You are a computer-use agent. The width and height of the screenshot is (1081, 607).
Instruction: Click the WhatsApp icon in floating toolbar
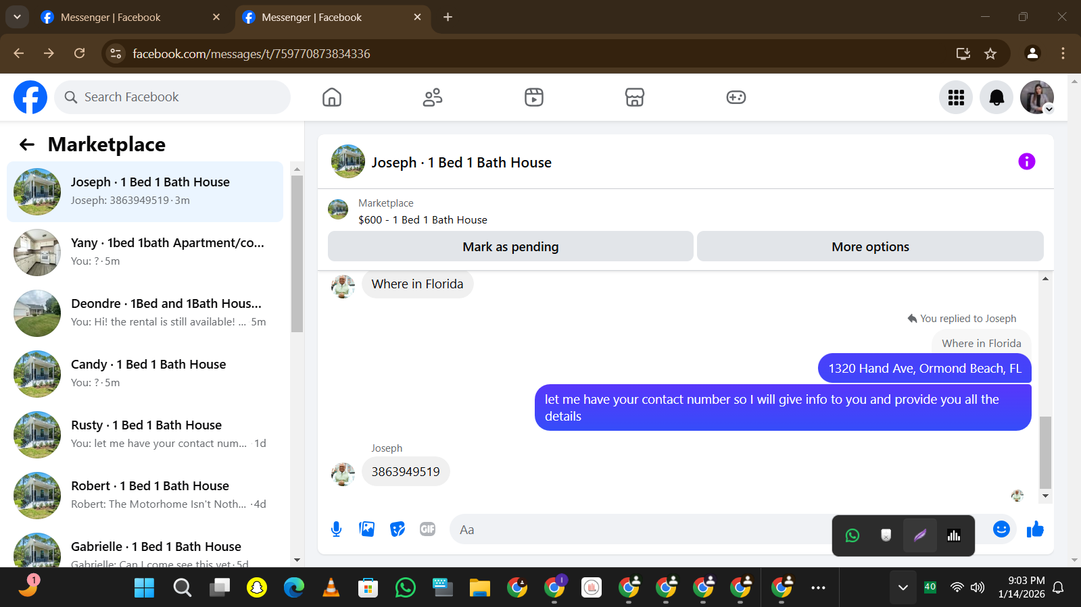[852, 535]
